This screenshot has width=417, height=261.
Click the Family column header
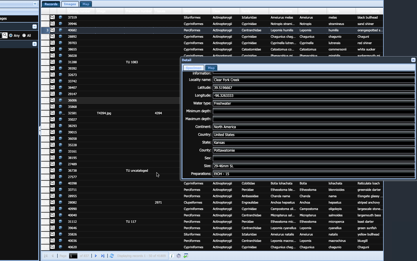(x=254, y=11)
